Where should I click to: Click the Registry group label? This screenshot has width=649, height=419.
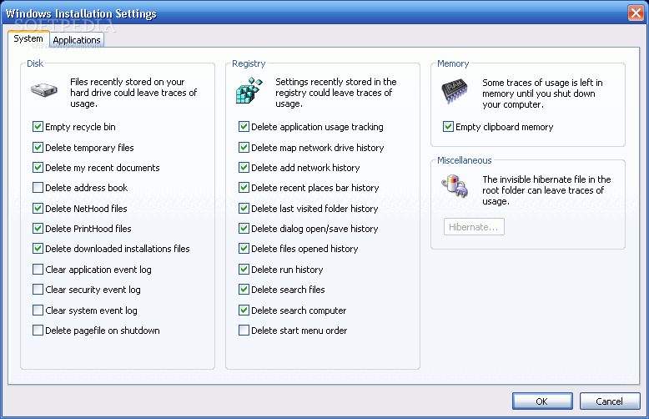pyautogui.click(x=249, y=63)
